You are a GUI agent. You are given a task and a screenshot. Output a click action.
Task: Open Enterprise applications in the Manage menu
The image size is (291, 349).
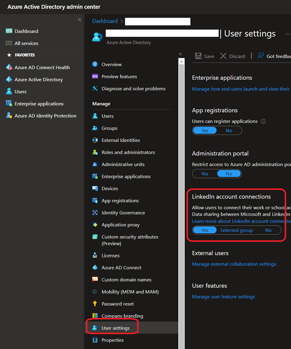pos(126,176)
